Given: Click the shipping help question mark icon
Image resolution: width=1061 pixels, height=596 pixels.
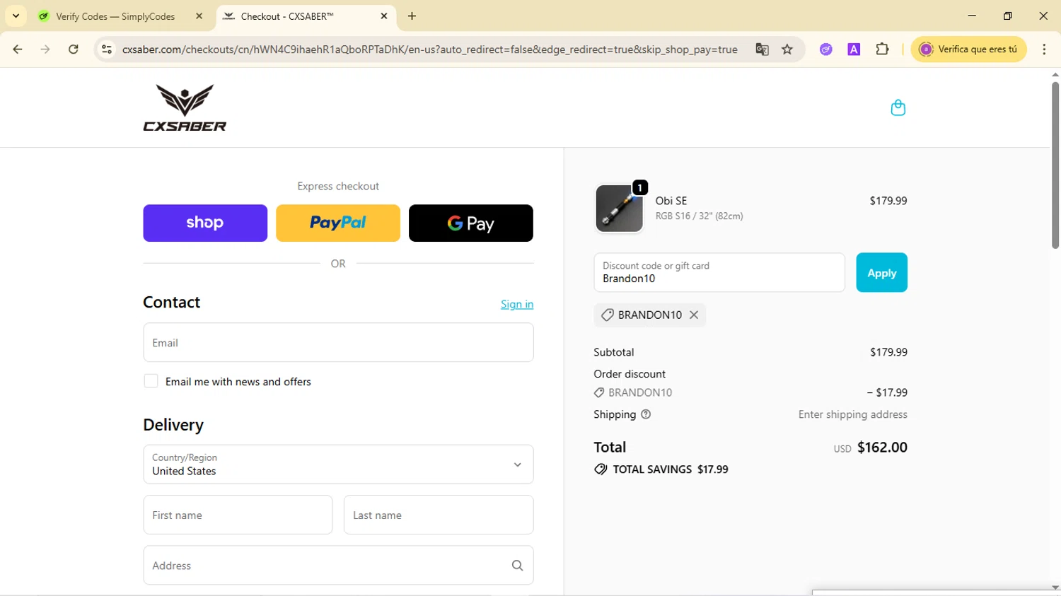Looking at the screenshot, I should [x=646, y=414].
